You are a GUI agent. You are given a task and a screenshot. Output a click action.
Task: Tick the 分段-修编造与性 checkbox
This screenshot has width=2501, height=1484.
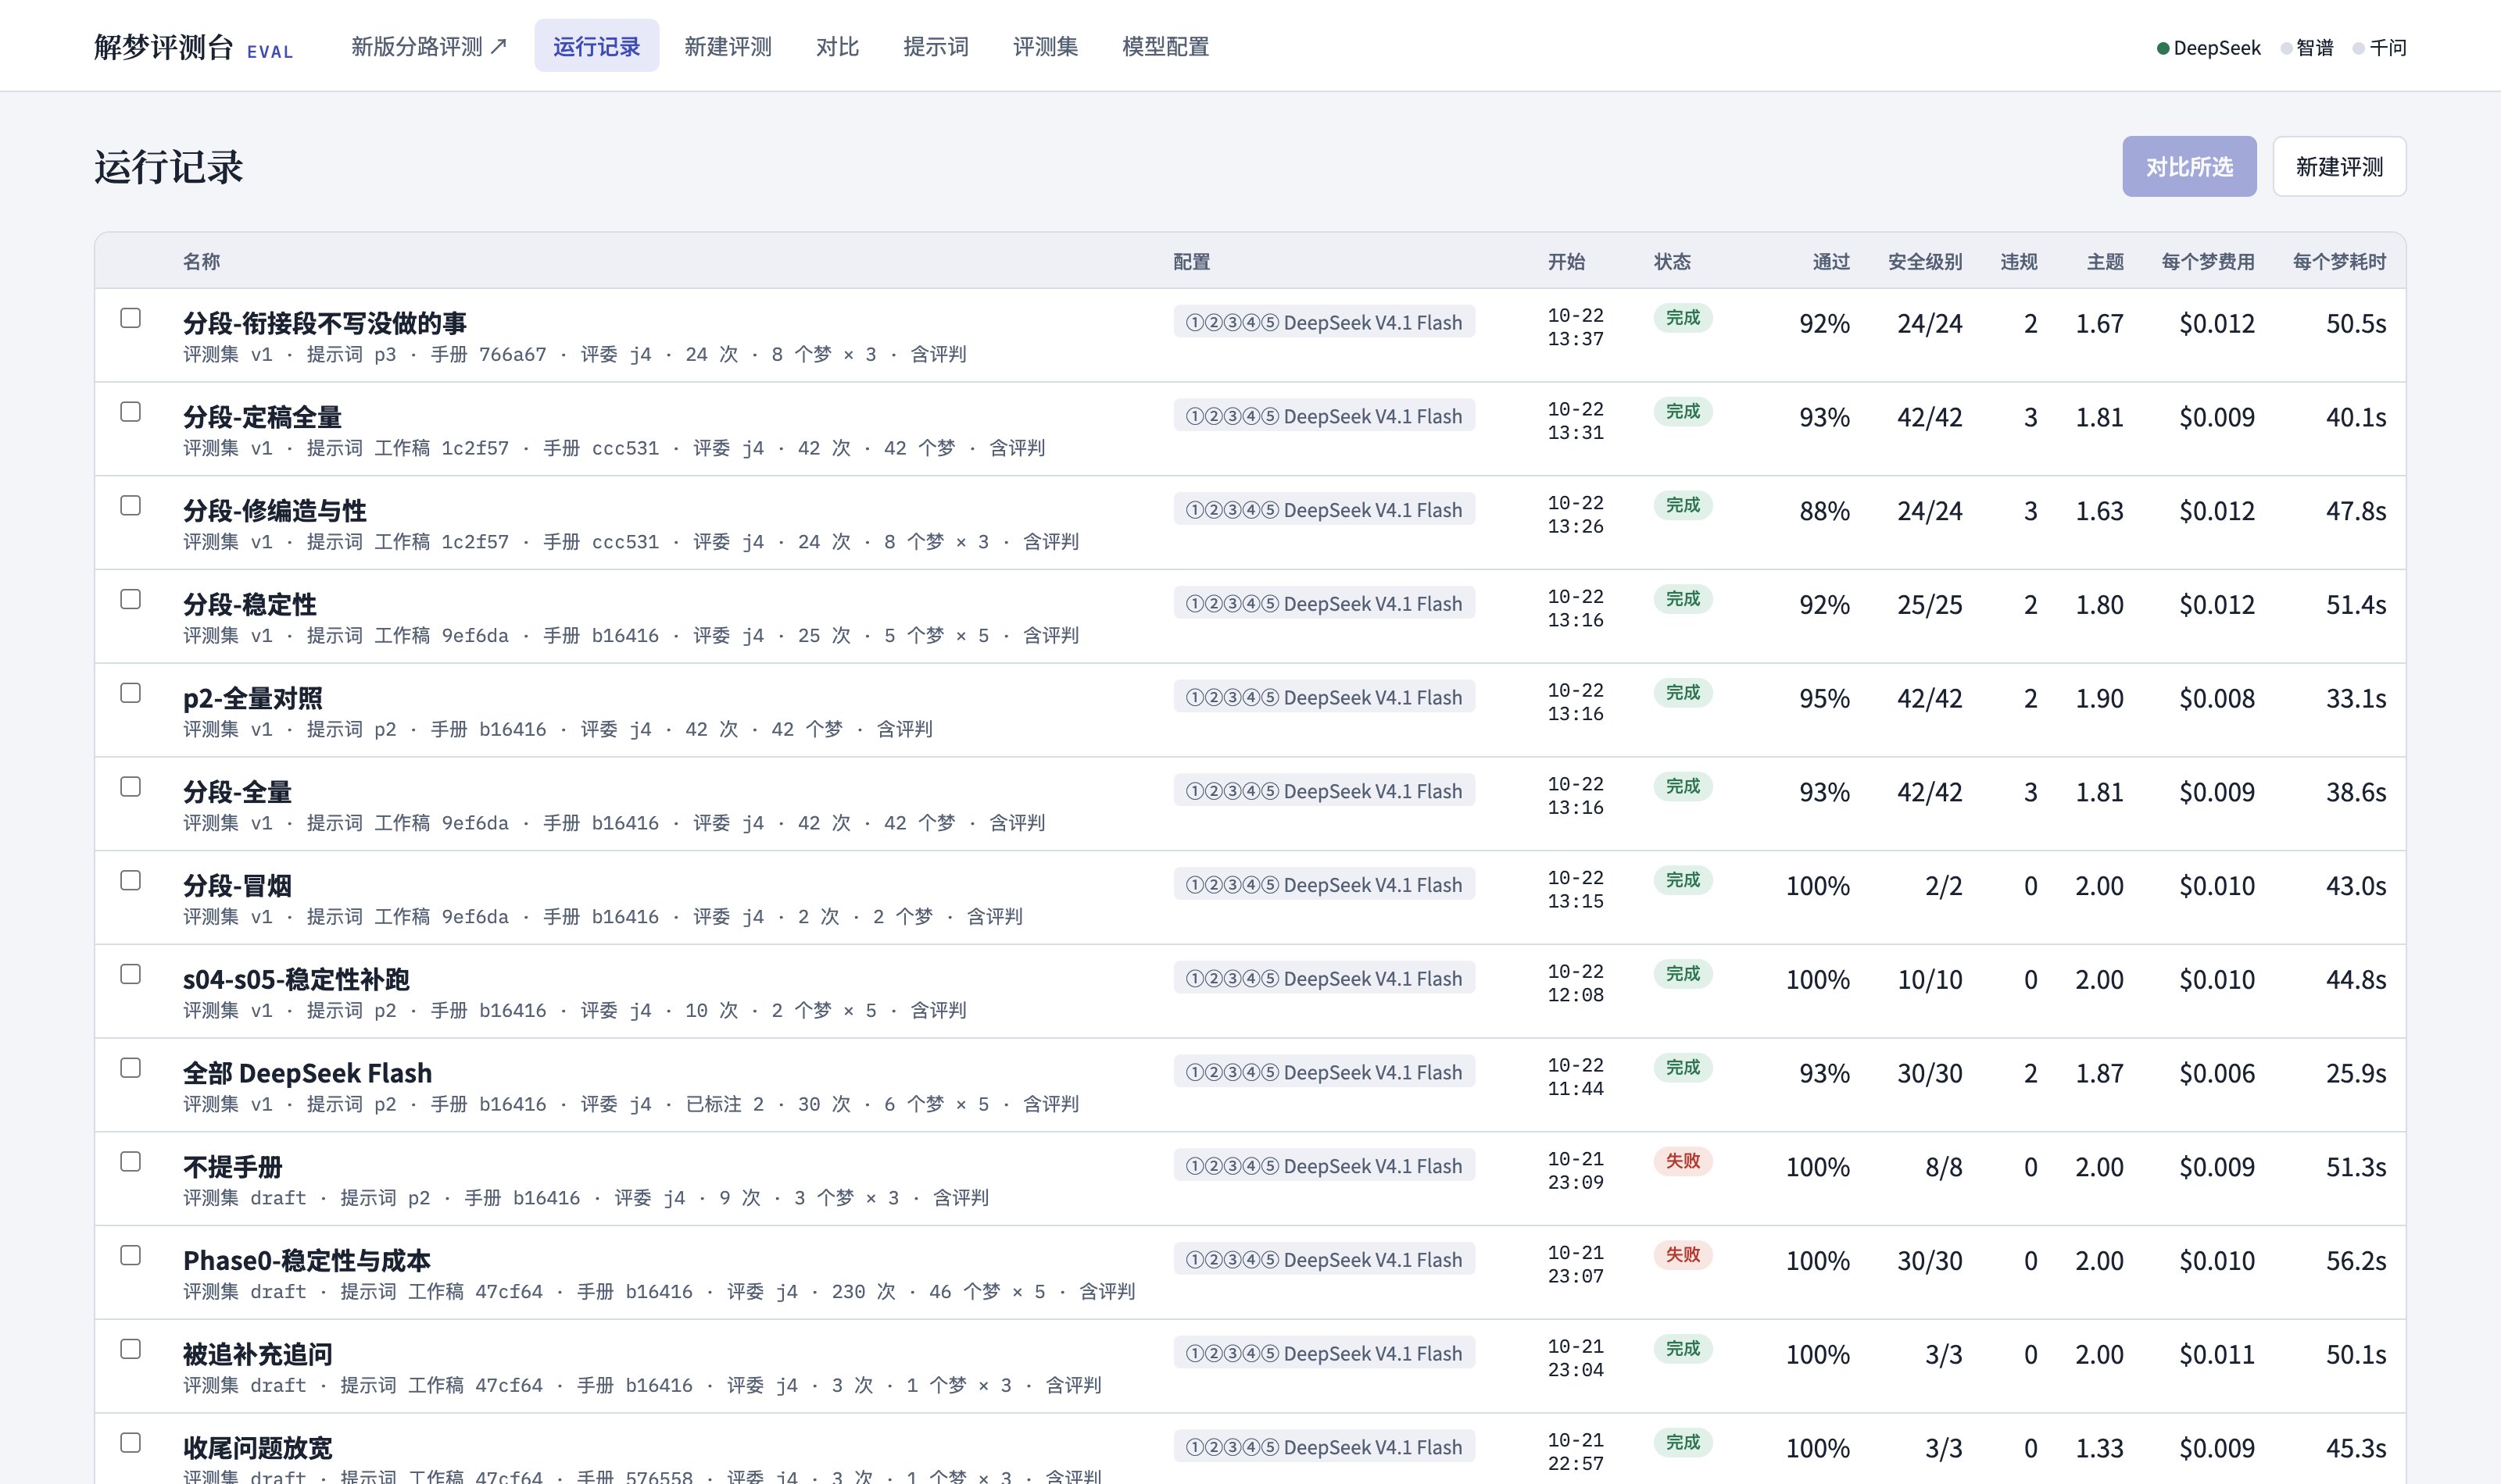(x=130, y=506)
